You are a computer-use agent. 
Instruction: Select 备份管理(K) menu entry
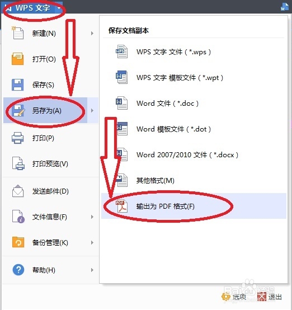coord(50,242)
